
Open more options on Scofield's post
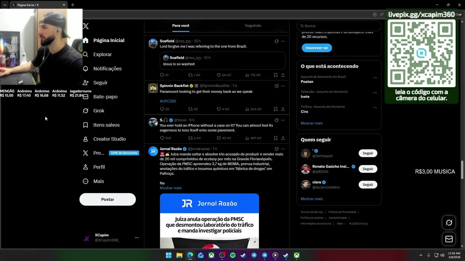283,41
